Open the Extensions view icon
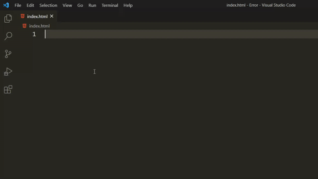318x179 pixels. [8, 89]
